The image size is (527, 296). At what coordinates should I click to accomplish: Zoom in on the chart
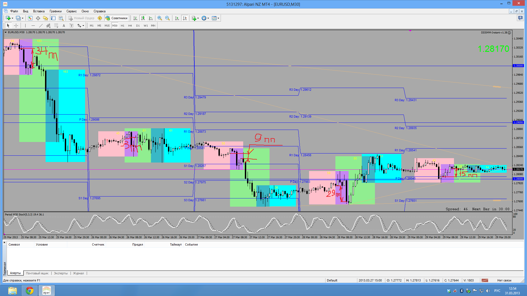[160, 18]
